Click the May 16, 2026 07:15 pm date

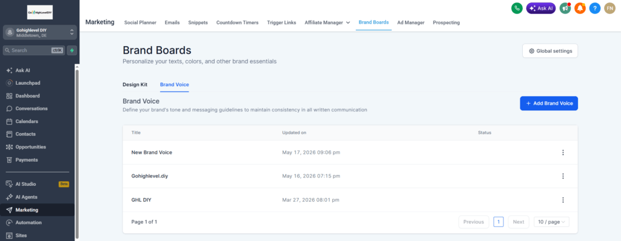point(311,176)
